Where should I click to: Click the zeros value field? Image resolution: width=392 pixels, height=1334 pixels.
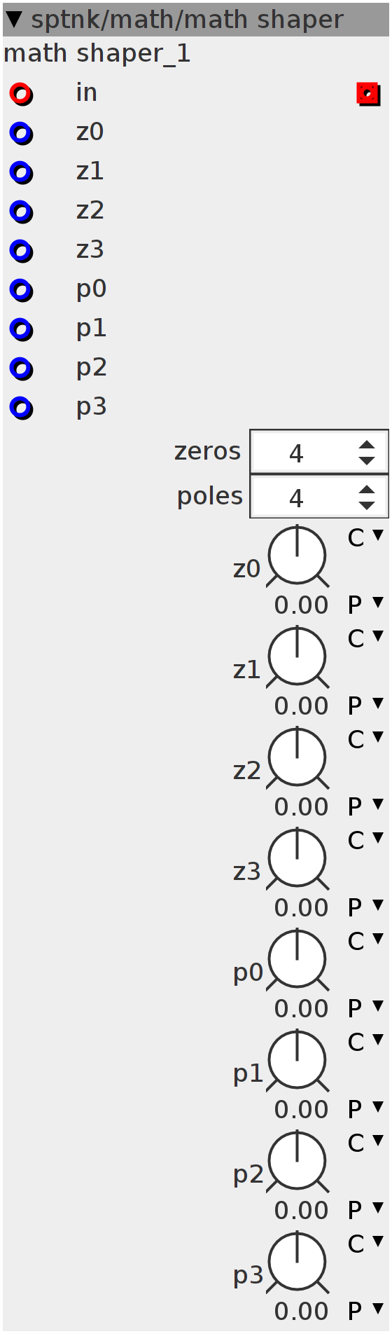[319, 452]
